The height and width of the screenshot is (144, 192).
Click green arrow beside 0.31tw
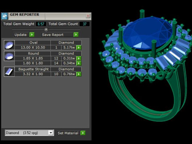click(79, 58)
